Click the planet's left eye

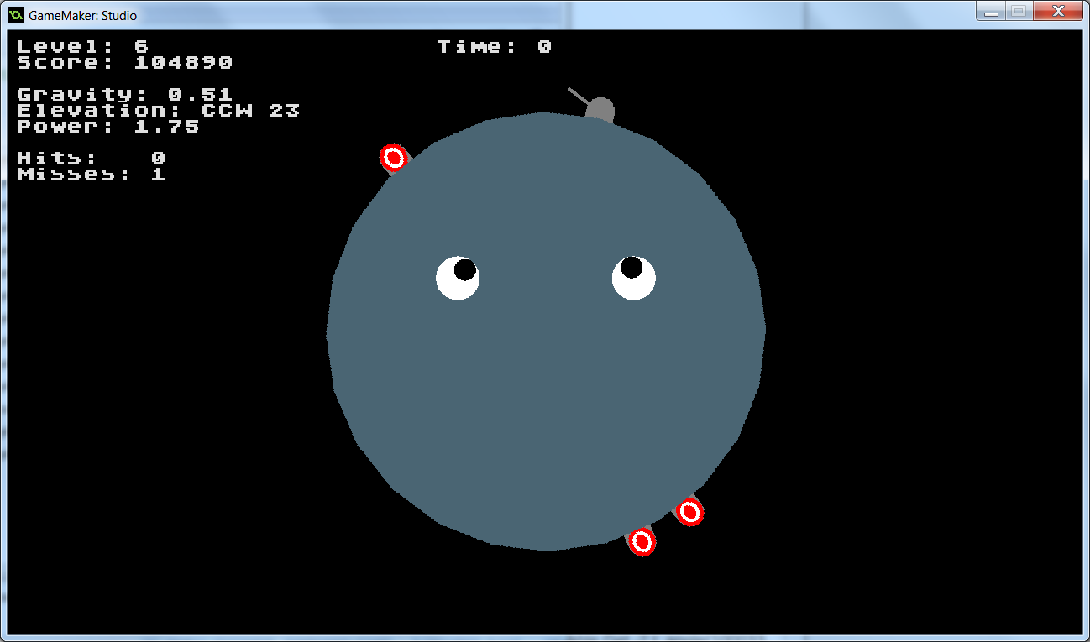pyautogui.click(x=458, y=278)
